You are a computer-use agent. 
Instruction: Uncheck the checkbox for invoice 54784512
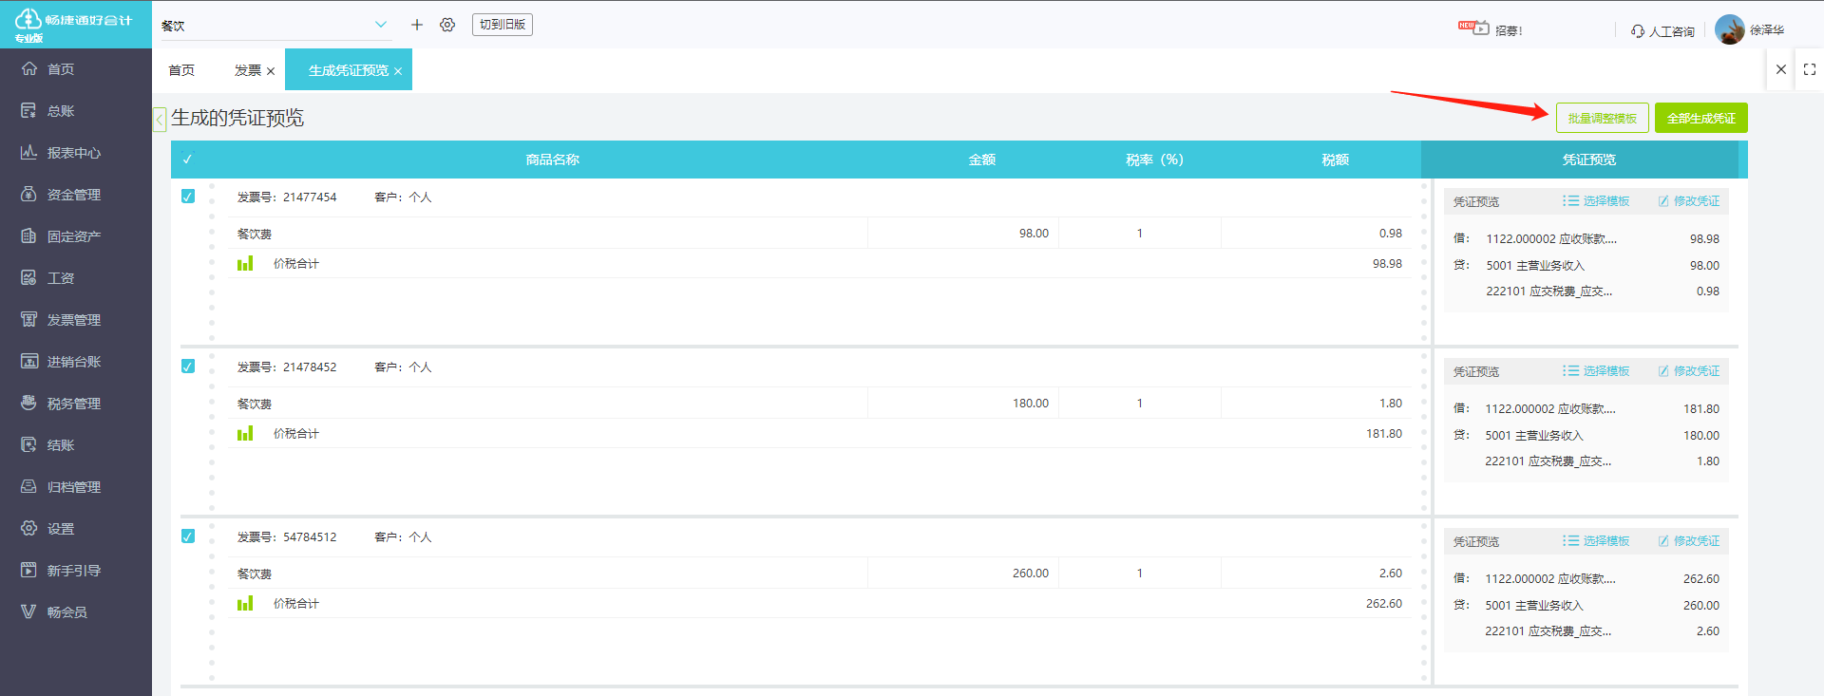(x=188, y=536)
